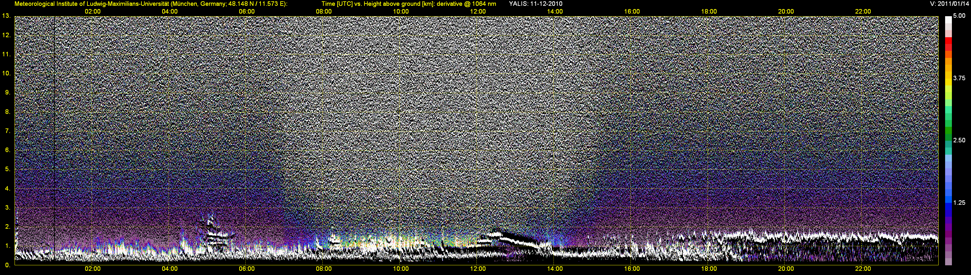Click the 02:00 label on the top time axis
This screenshot has height=275, width=971.
93,12
